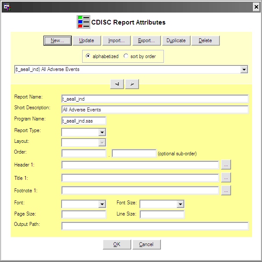Edit the Program Name field
Image resolution: width=262 pixels, height=262 pixels.
pos(84,120)
